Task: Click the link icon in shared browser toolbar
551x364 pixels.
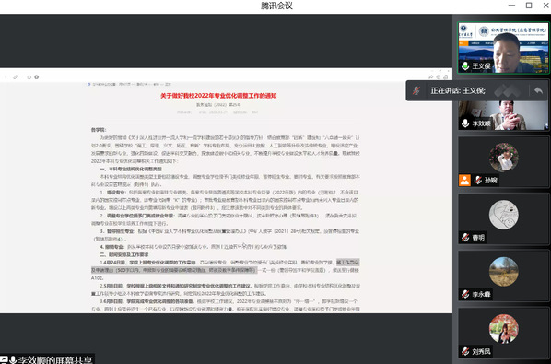Action: pos(15,76)
